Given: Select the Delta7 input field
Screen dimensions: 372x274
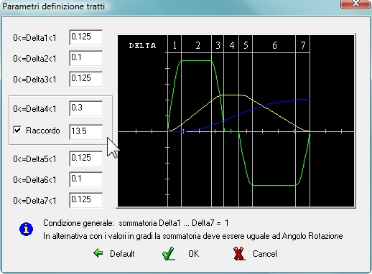Looking at the screenshot, I should (86, 200).
